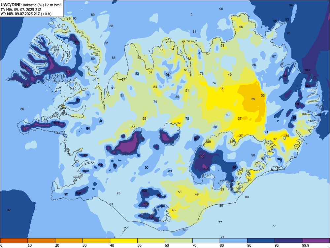Select the 90–95% dark blue legend swatch
This screenshot has width=330, height=248.
(x=261, y=241)
